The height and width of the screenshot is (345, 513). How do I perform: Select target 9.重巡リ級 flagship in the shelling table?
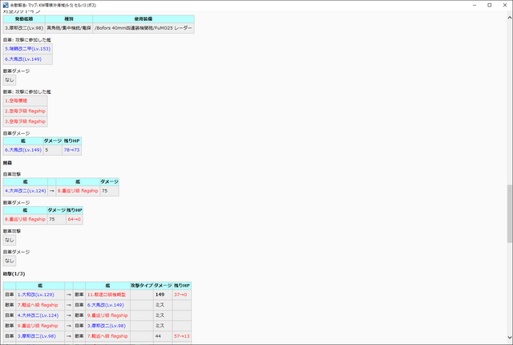(107, 315)
